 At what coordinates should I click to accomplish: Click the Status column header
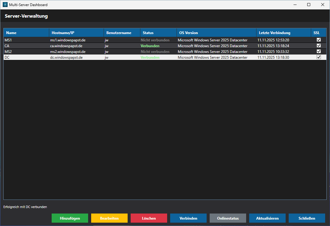click(158, 33)
